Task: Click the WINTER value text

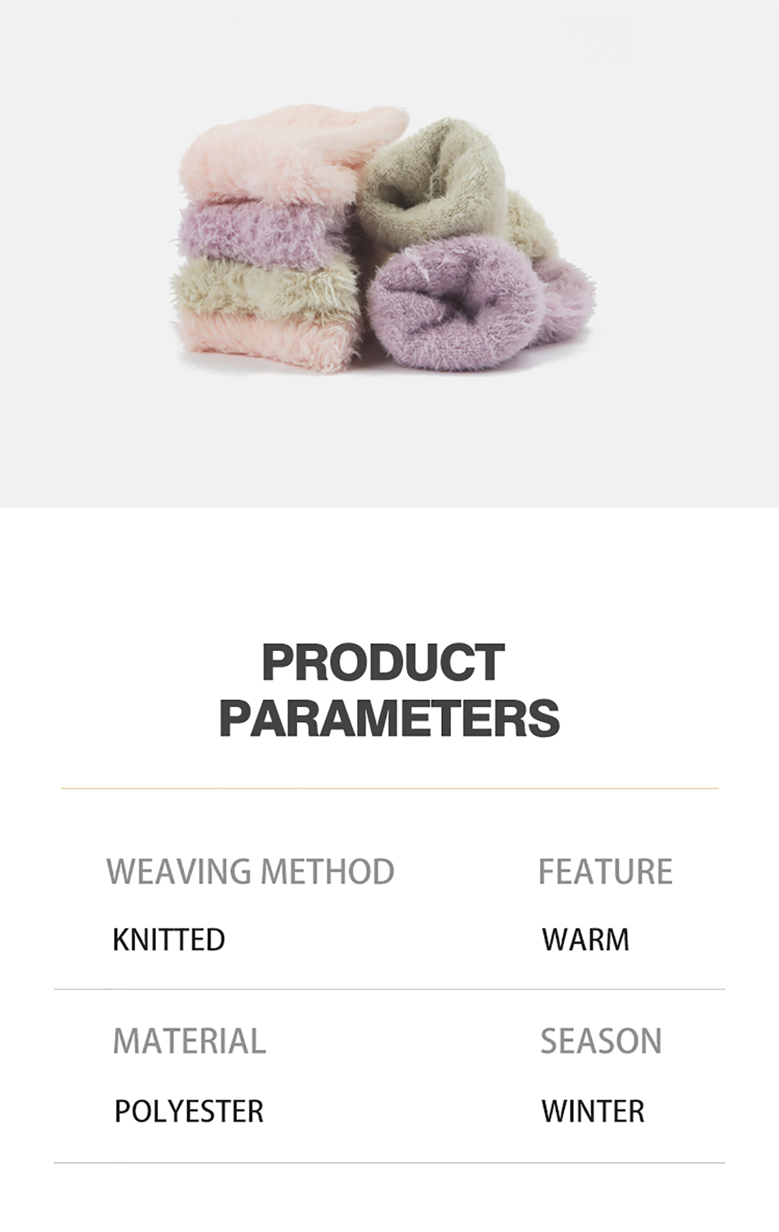Action: pos(593,1111)
